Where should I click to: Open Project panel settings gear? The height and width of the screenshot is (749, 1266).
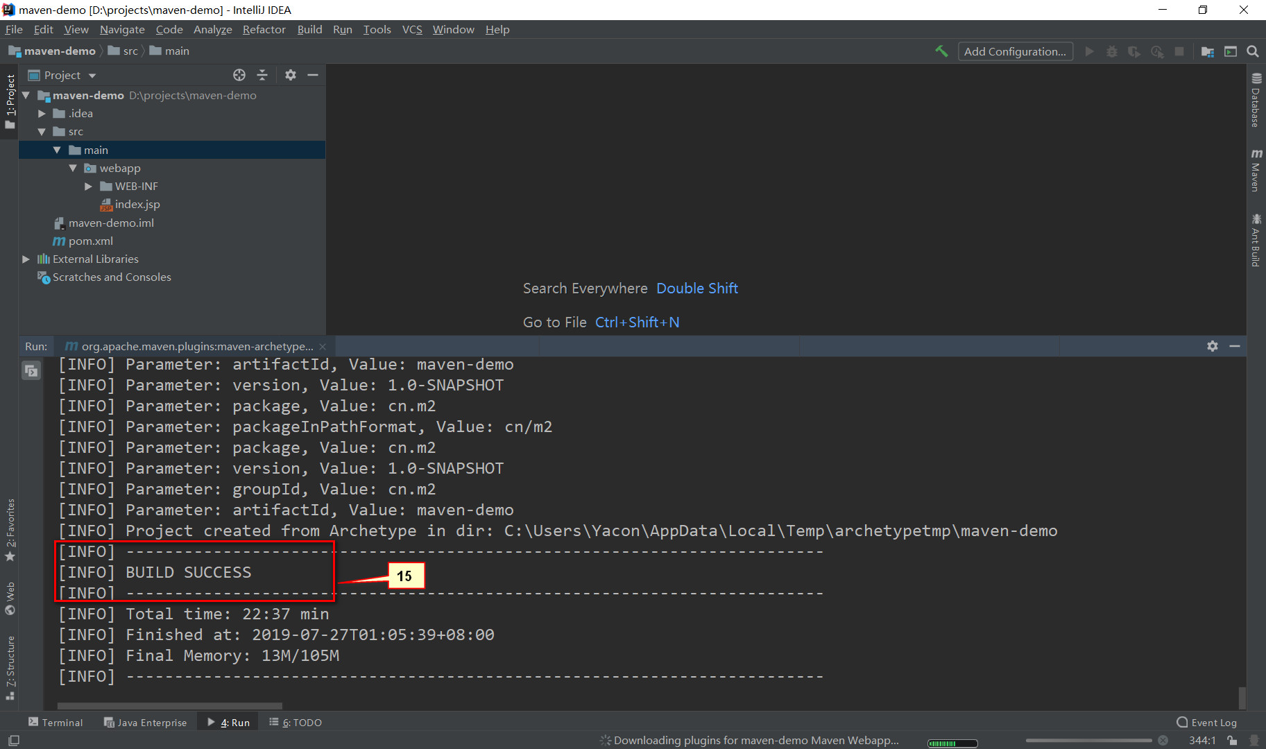point(291,75)
